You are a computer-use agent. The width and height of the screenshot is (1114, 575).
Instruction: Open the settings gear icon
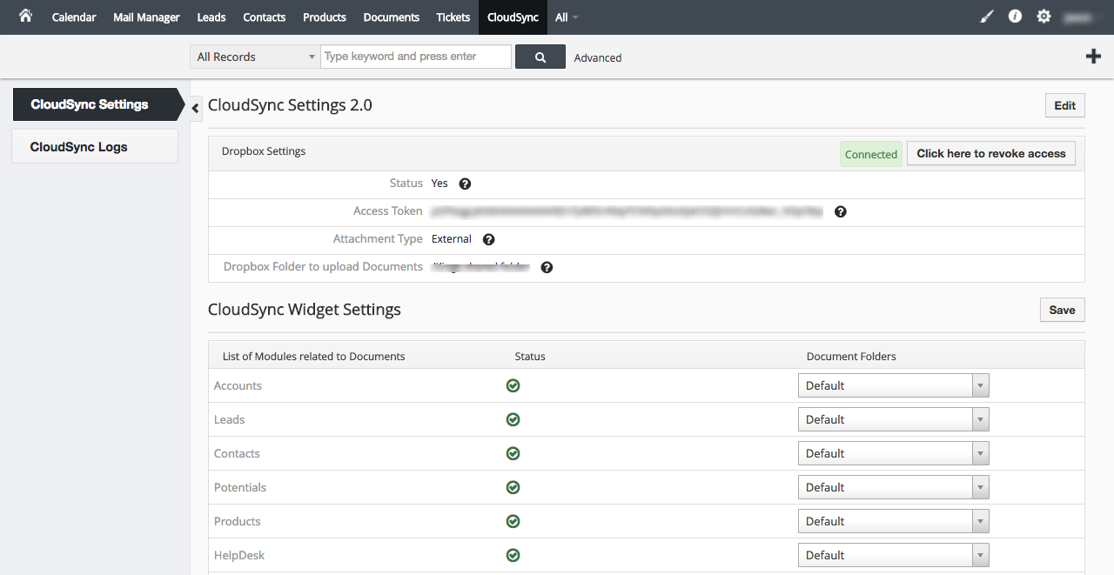tap(1044, 17)
